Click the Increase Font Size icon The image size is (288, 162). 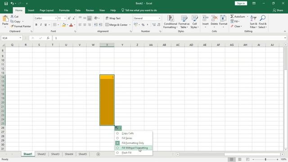69,18
